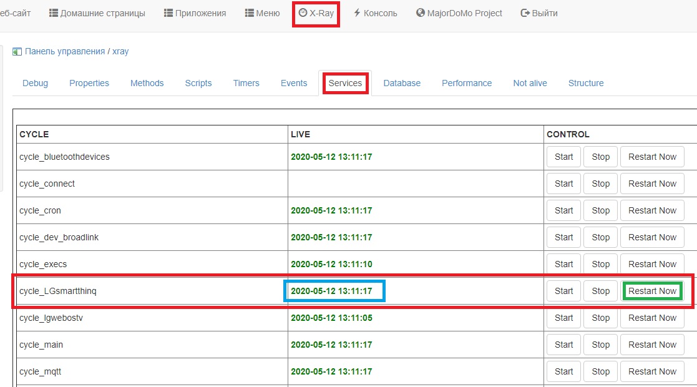Select the Performance tab

(x=467, y=83)
